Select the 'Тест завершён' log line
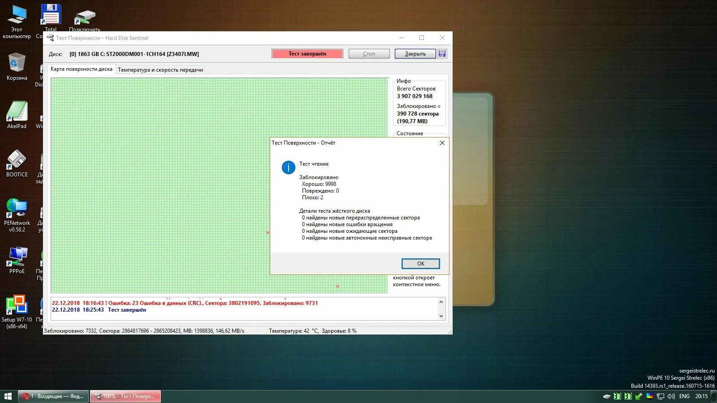The height and width of the screenshot is (403, 717). point(99,310)
